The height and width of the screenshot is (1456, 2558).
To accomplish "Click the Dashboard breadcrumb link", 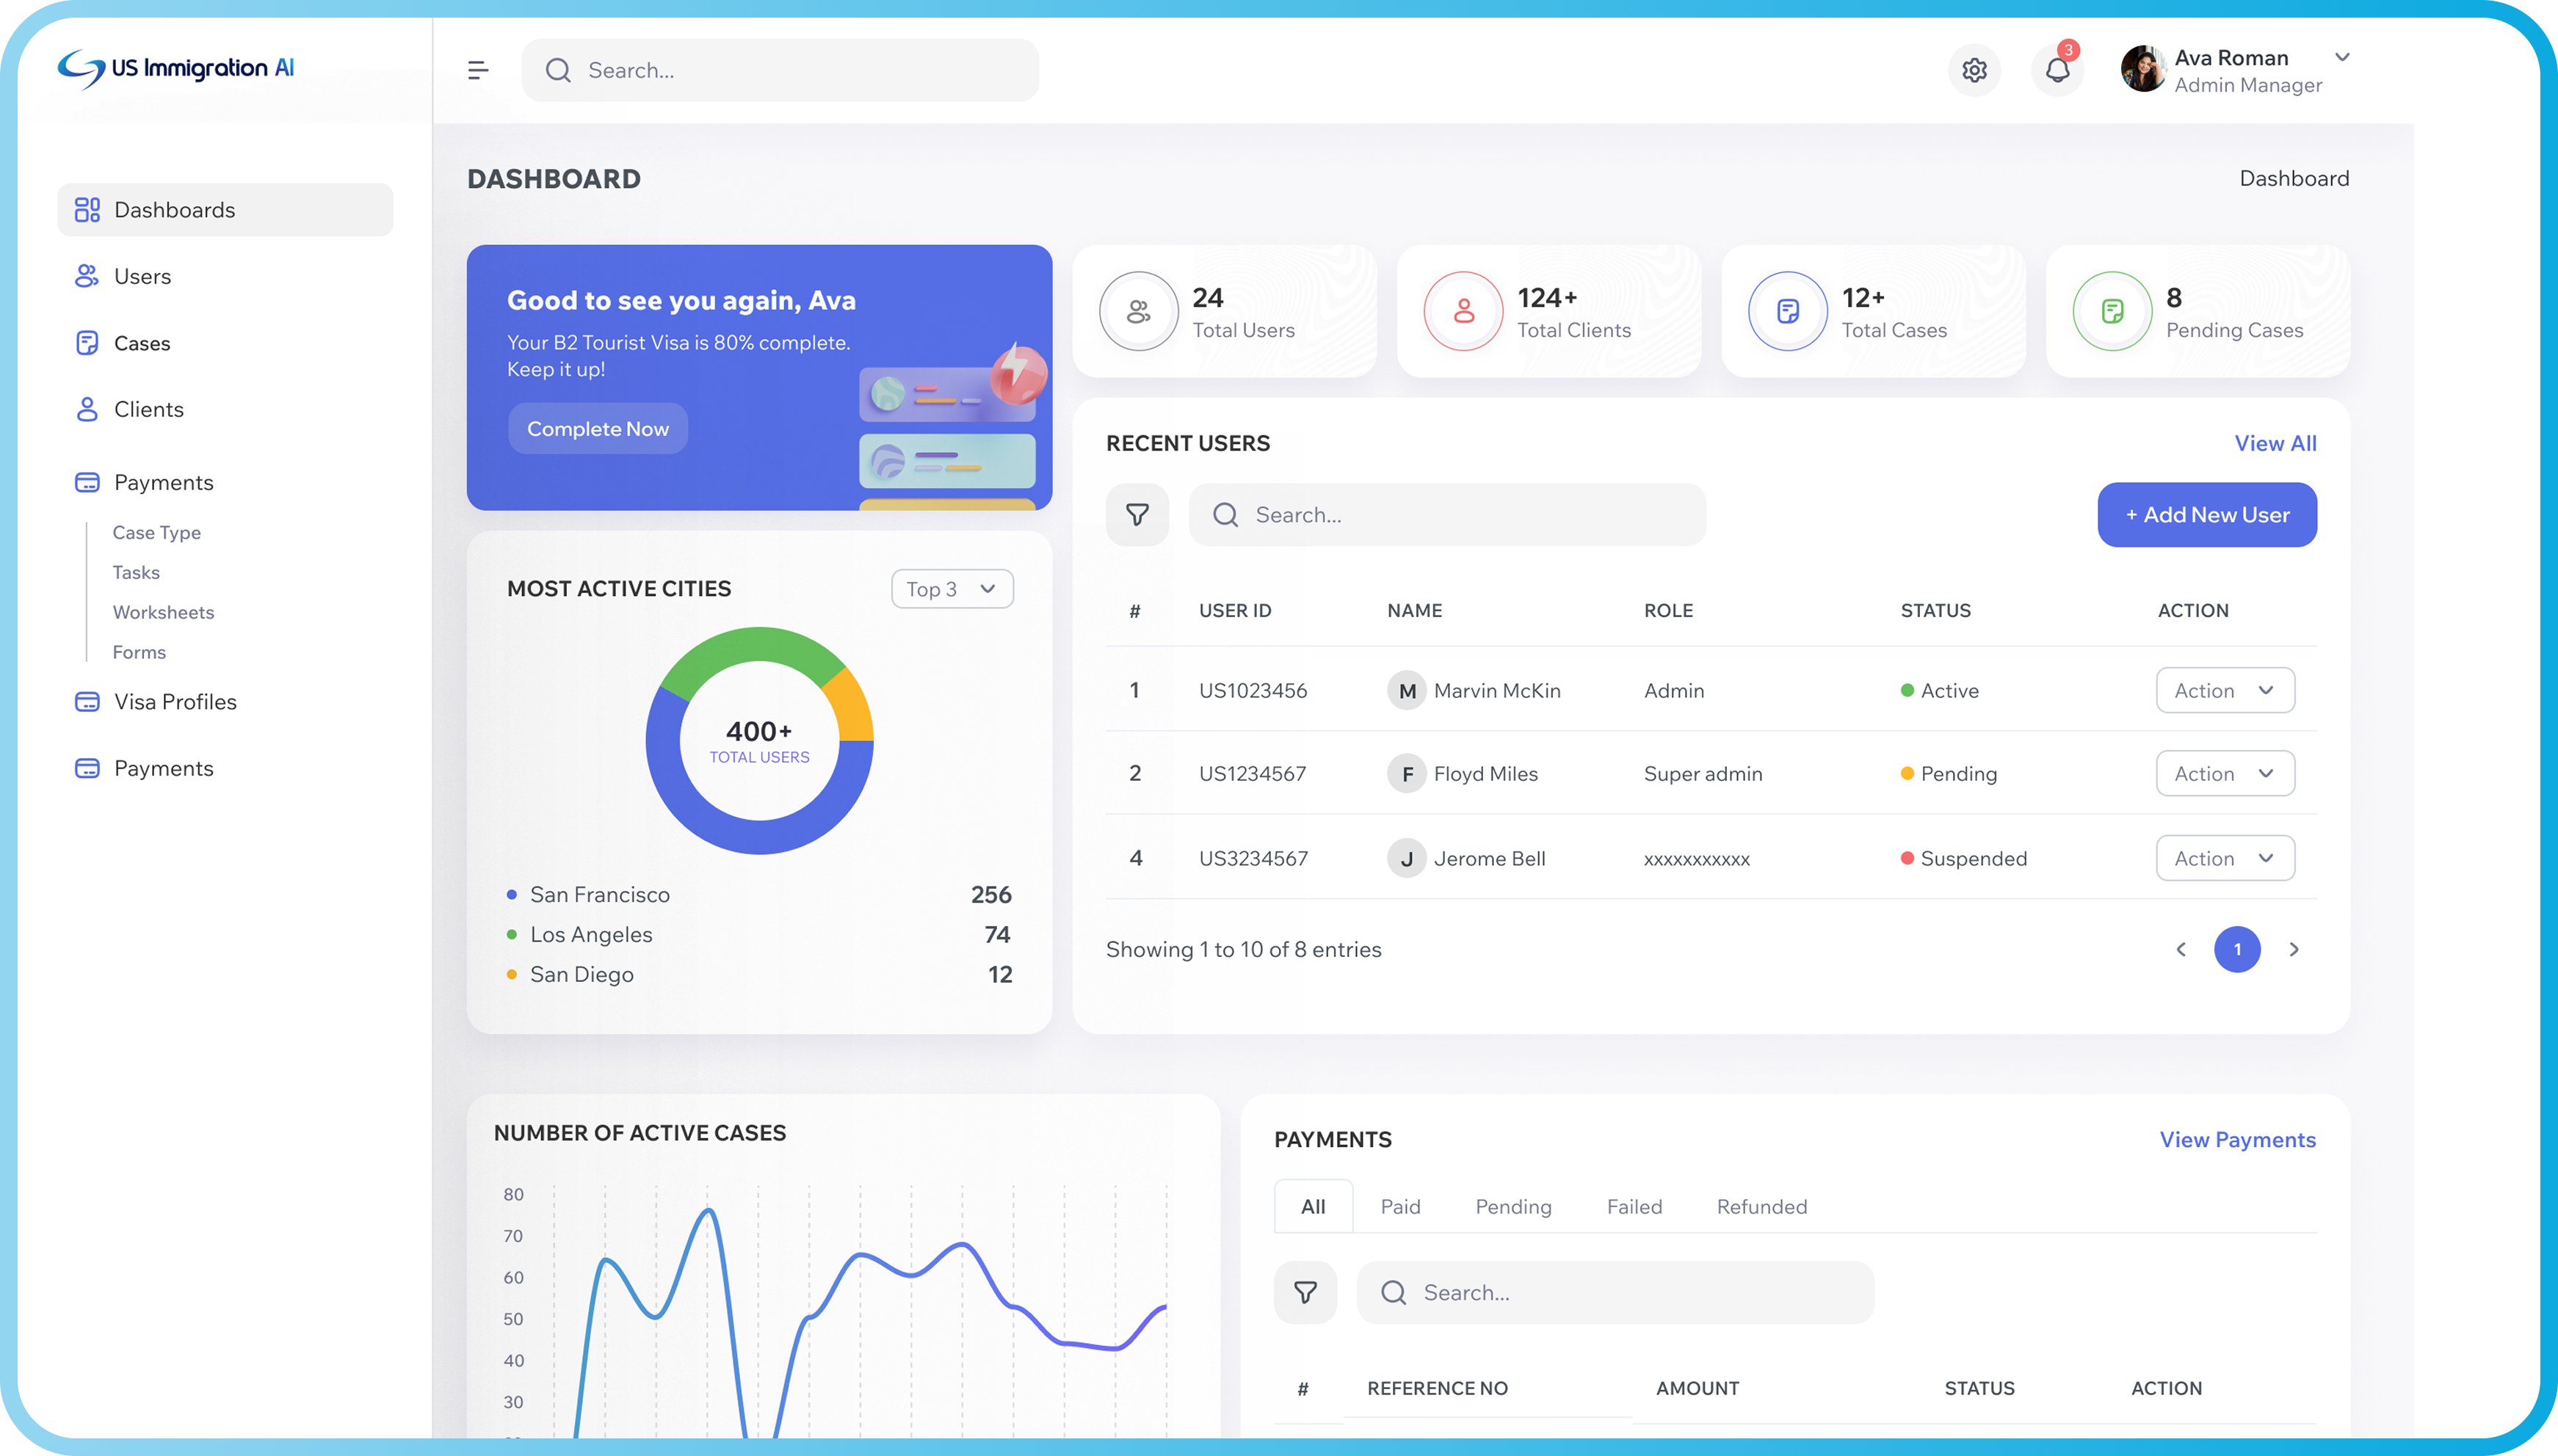I will 2294,178.
